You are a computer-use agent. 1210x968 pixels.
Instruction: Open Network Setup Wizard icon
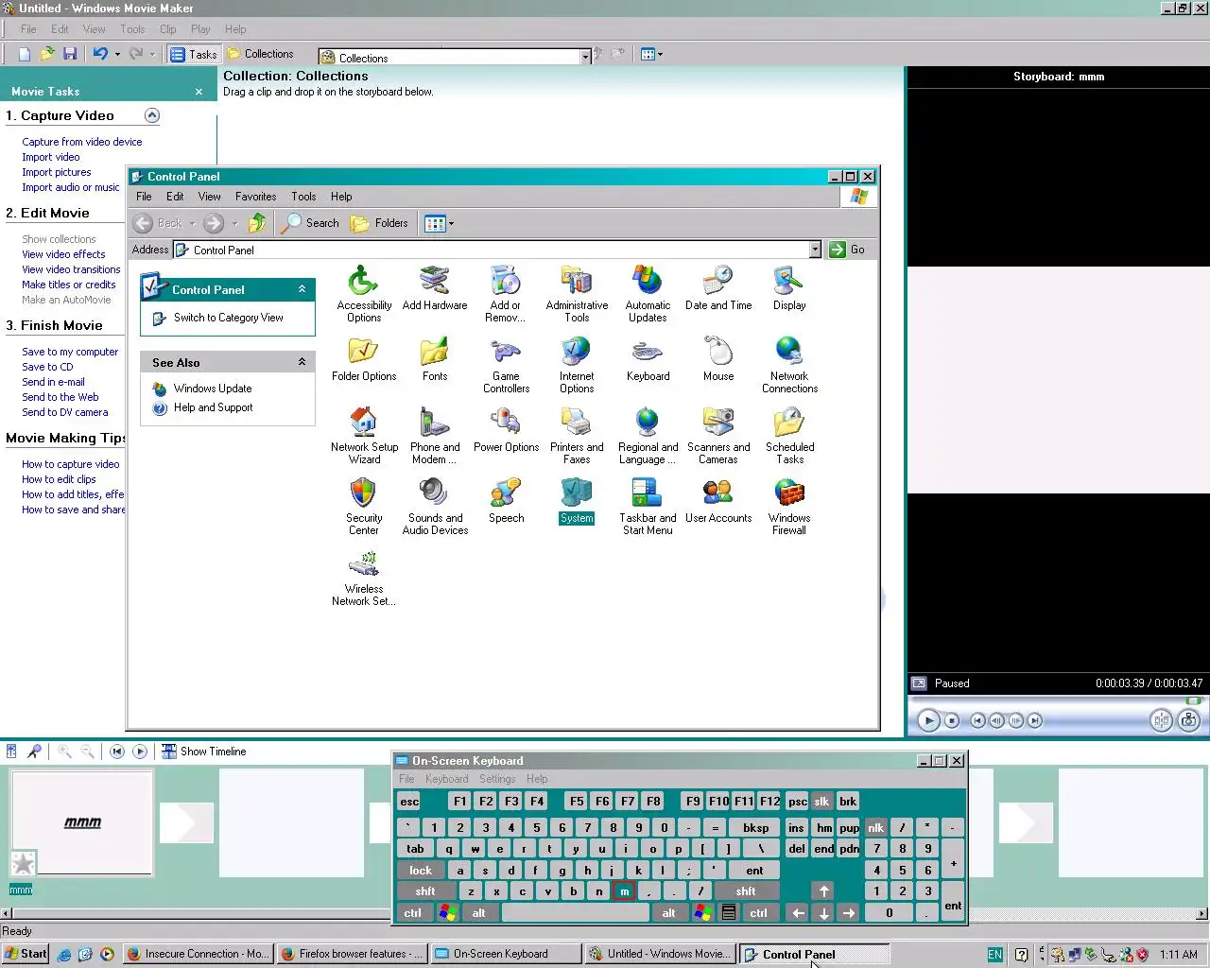[x=364, y=436]
